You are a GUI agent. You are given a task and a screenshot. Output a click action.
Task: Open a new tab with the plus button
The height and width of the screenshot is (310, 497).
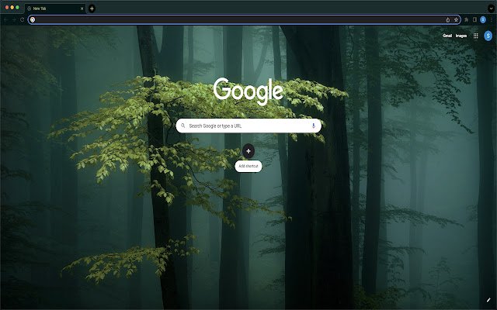pos(92,9)
